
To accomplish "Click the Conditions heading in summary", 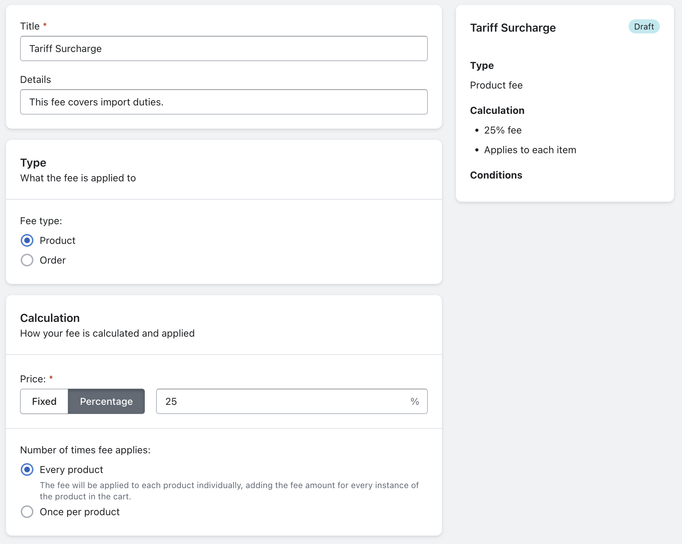I will click(x=496, y=175).
